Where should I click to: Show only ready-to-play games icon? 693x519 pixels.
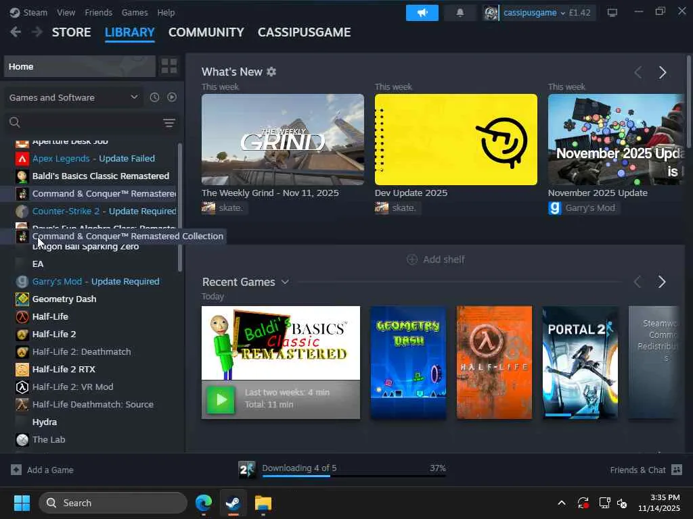coord(172,97)
